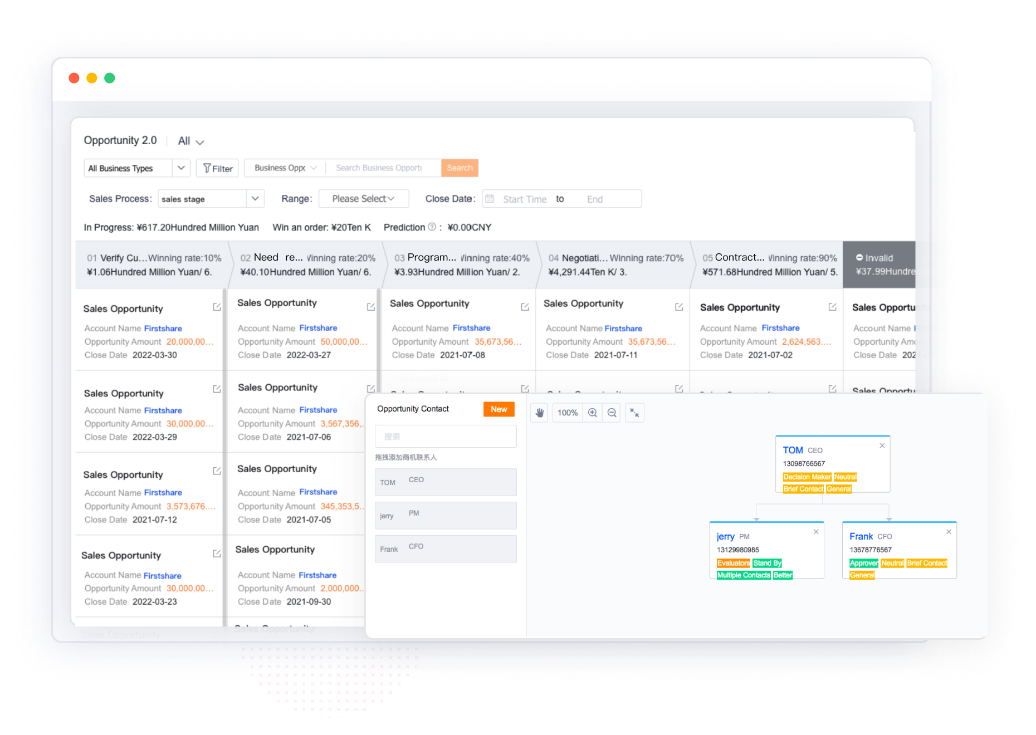This screenshot has height=735, width=1036.
Task: Click the orange Search button
Action: tap(460, 168)
